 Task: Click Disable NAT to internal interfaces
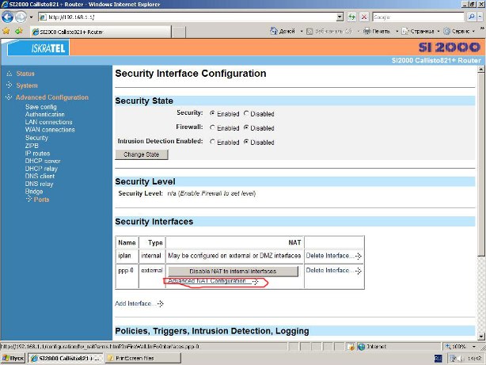[x=233, y=271]
